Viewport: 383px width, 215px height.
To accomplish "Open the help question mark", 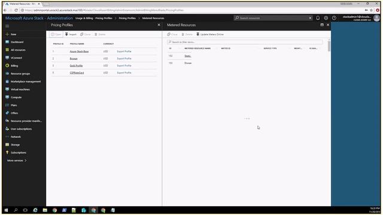I will [x=334, y=18].
